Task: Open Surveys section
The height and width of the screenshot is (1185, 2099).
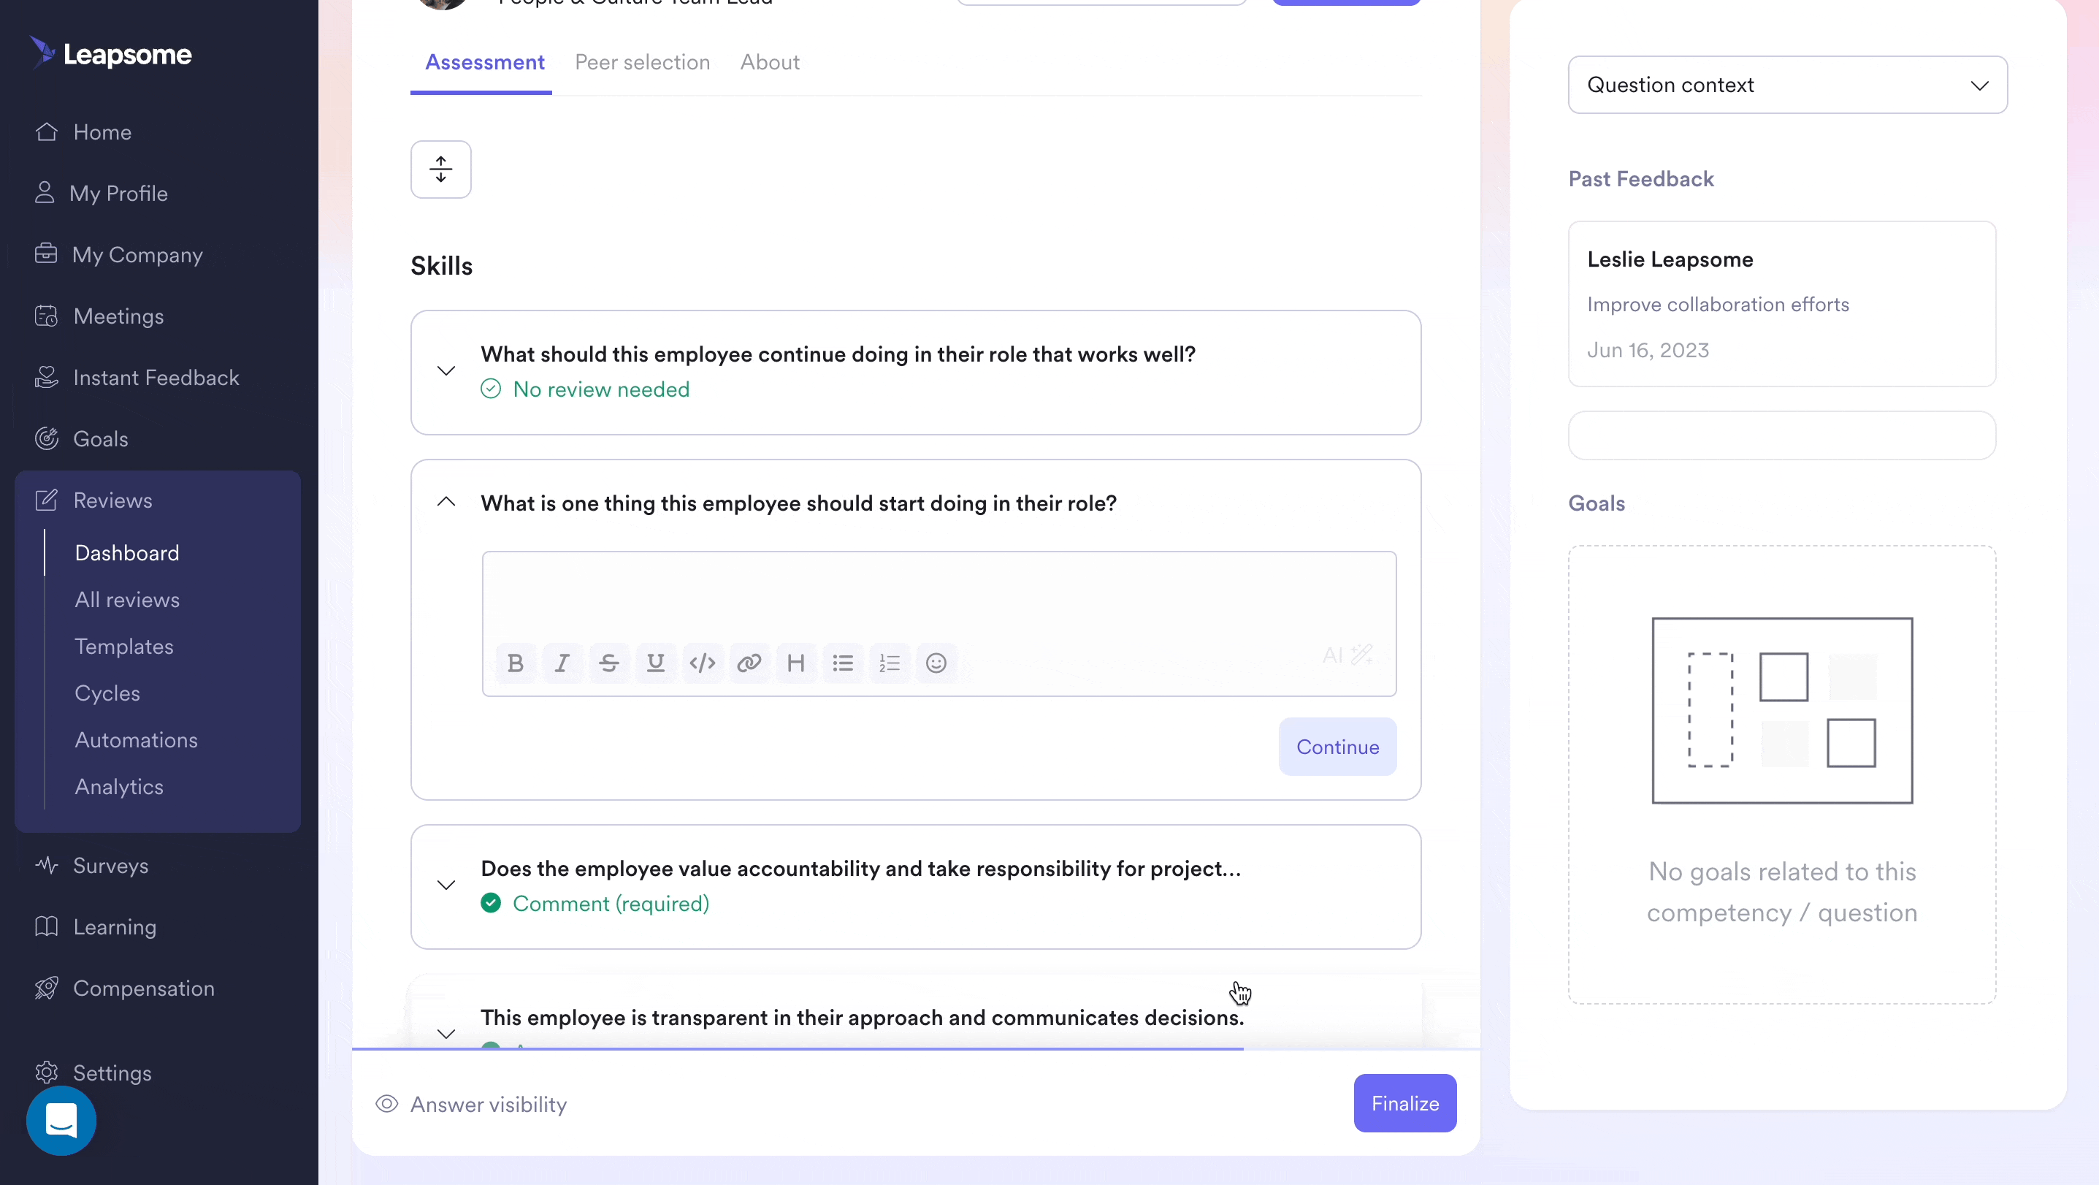Action: pyautogui.click(x=91, y=866)
